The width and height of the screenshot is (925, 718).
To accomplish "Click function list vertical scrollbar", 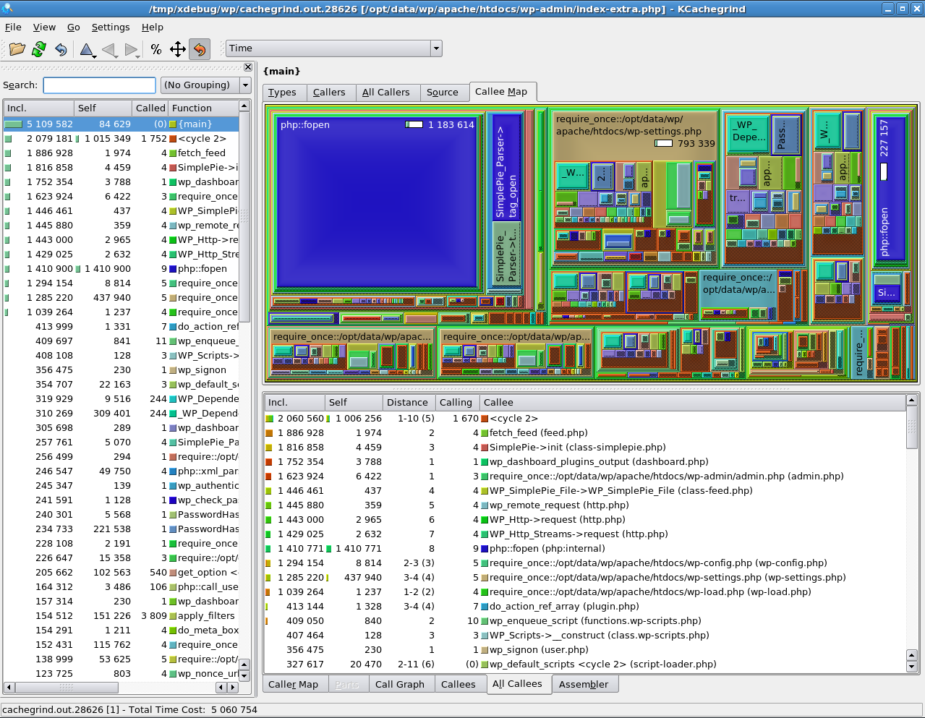I will 244,390.
